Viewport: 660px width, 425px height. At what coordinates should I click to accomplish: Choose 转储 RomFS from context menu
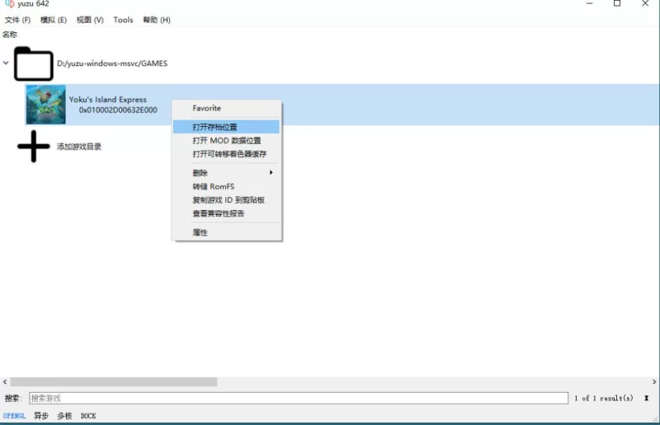click(x=214, y=186)
